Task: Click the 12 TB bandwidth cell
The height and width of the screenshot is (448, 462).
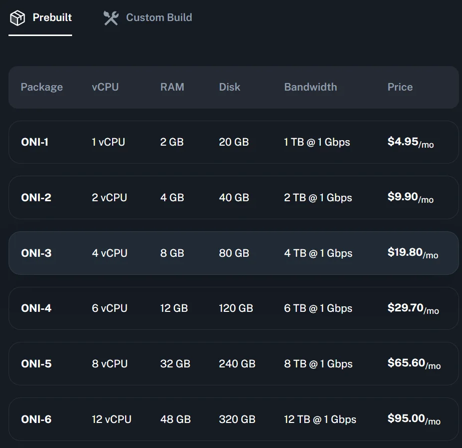Action: point(321,419)
